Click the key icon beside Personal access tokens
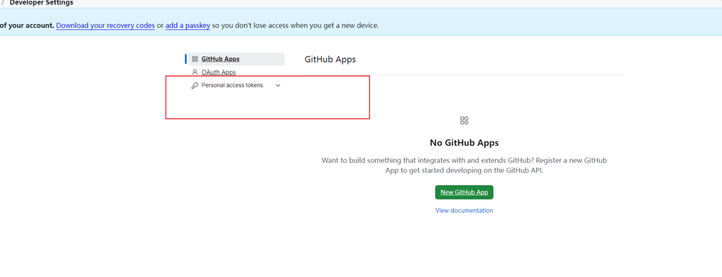Screen dimensions: 722x277 (x=195, y=85)
